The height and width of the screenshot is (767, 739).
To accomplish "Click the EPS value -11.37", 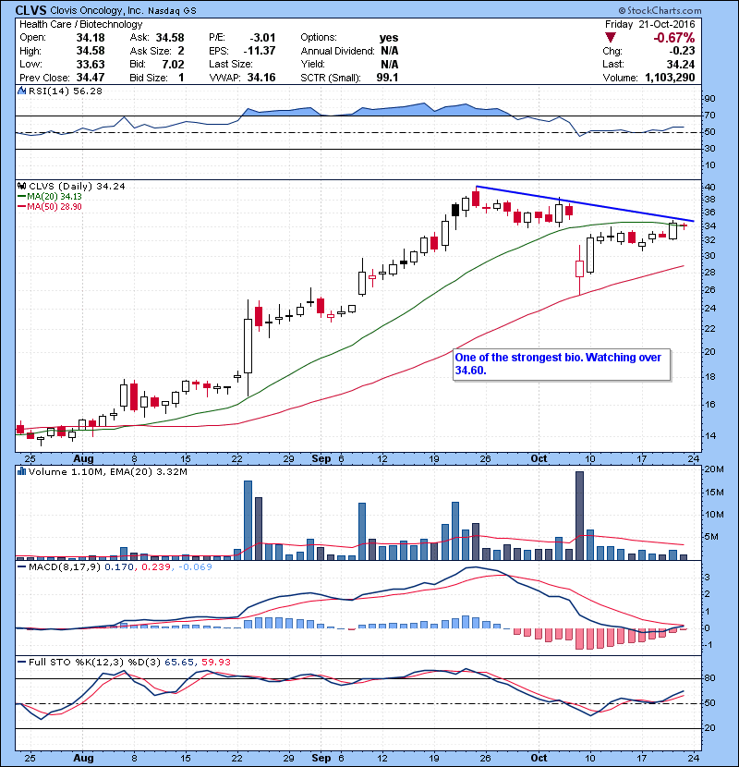I will coord(260,51).
